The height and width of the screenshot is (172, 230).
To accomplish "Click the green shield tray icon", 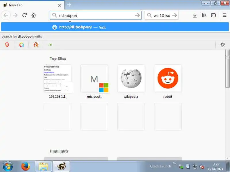I will coord(181,167).
